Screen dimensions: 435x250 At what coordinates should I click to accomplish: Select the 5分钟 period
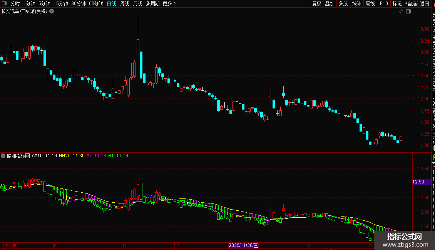tap(44, 3)
